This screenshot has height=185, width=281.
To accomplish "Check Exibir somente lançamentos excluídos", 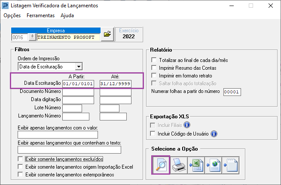I will click(x=20, y=159).
